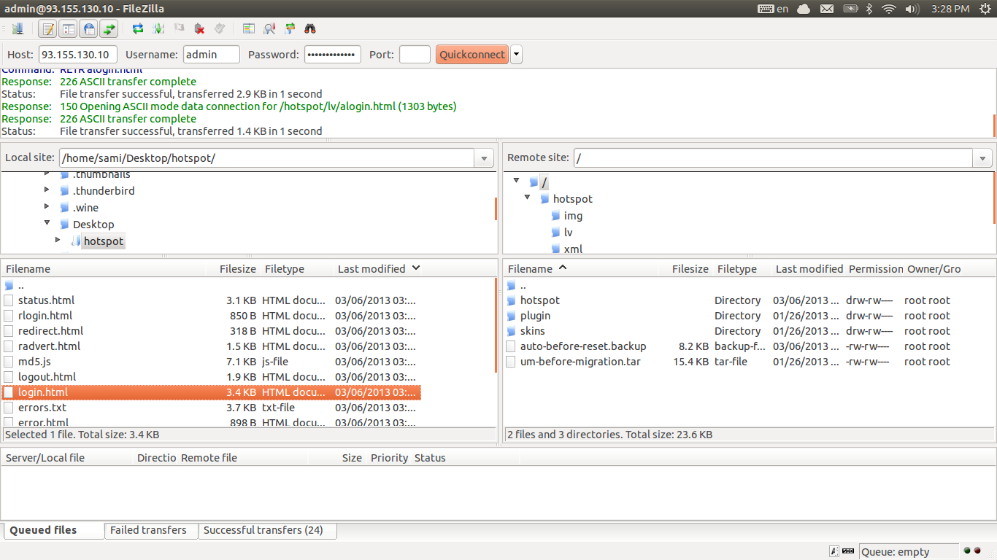Refresh the file and folder lists
Image resolution: width=997 pixels, height=560 pixels.
pyautogui.click(x=138, y=29)
